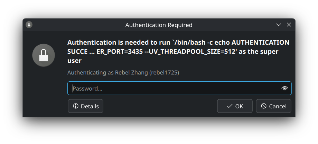Focus the Password input field
318x144 pixels.
pos(179,88)
